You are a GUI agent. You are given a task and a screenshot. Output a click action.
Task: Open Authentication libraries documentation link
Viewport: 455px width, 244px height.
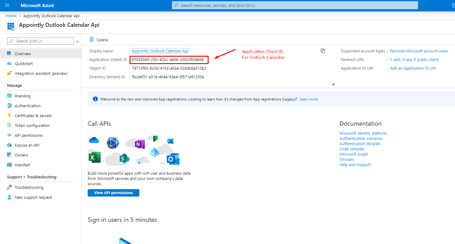click(x=360, y=144)
